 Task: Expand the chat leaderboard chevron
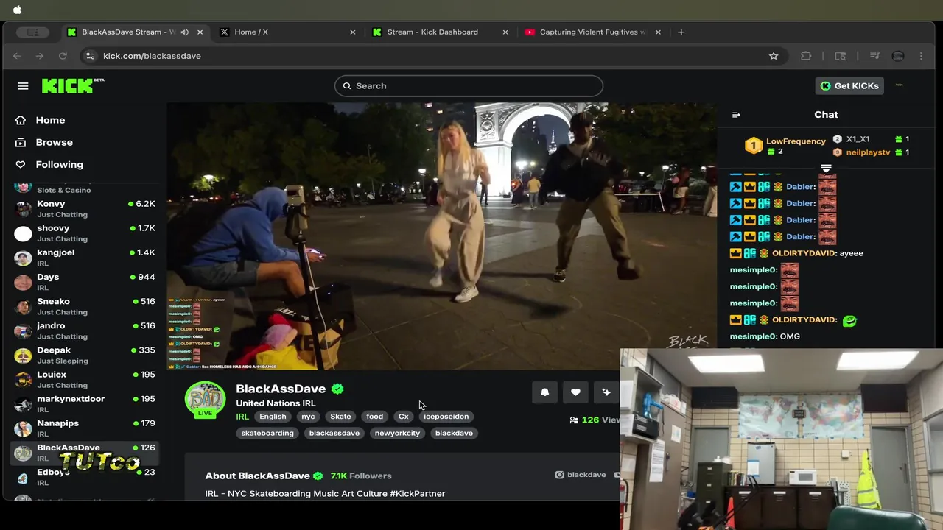click(826, 169)
